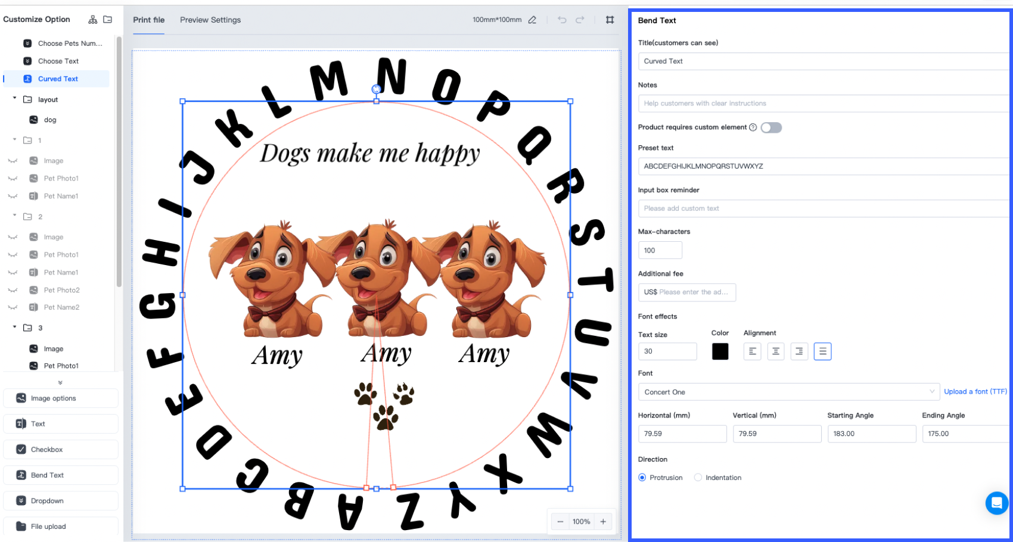
Task: Click the Notes input field
Action: pyautogui.click(x=824, y=104)
